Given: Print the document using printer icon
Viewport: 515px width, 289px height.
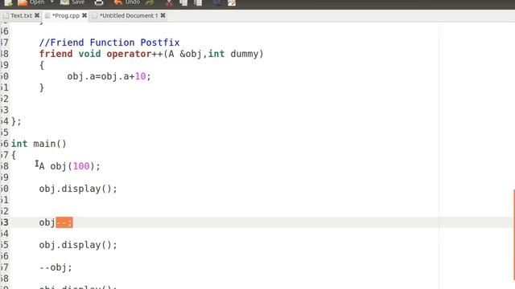Looking at the screenshot, I should click(x=99, y=2).
